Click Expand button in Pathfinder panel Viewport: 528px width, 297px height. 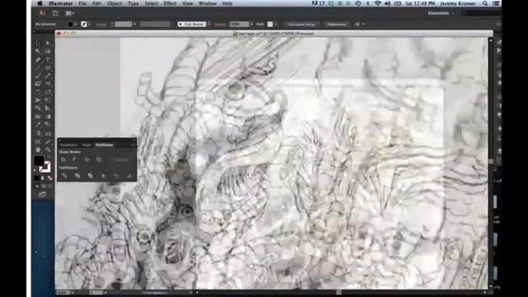[x=120, y=160]
